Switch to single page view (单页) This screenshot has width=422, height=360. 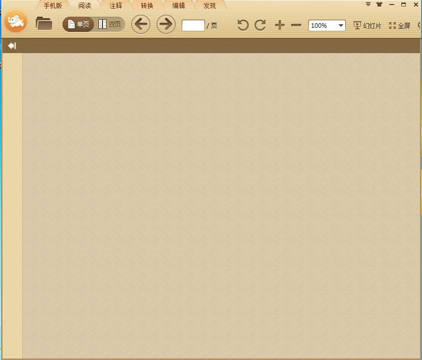[79, 24]
